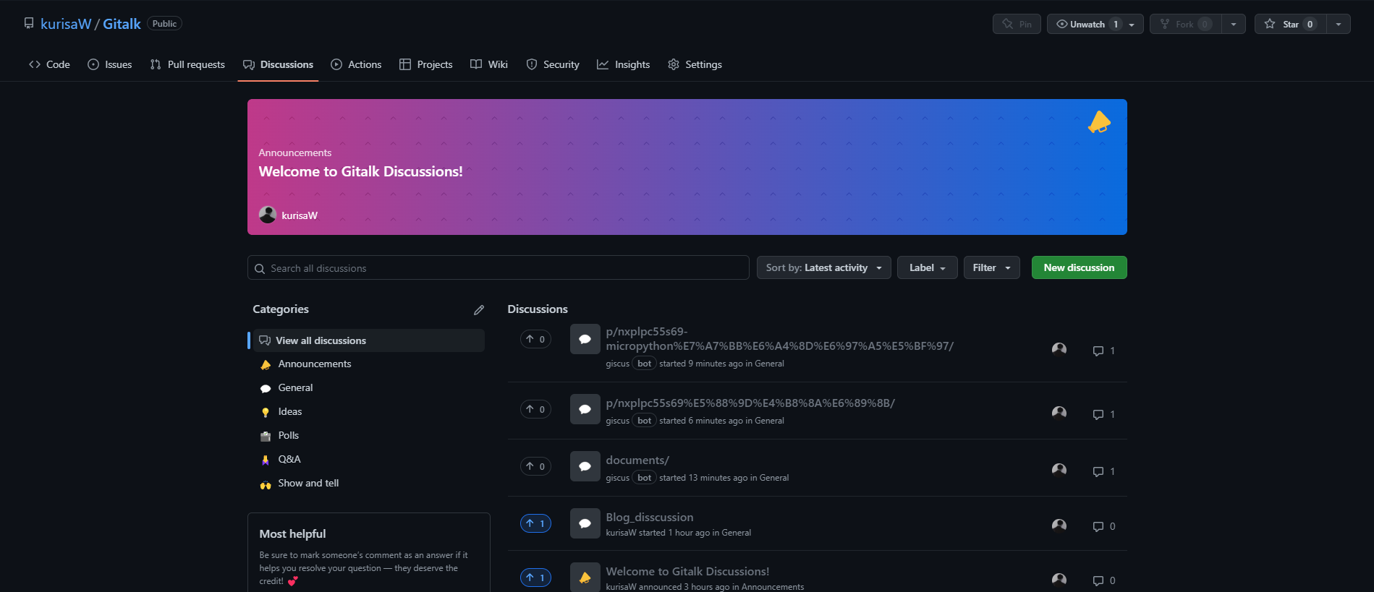Image resolution: width=1374 pixels, height=592 pixels.
Task: Click General category link on Blog_disscussion row
Action: (736, 533)
